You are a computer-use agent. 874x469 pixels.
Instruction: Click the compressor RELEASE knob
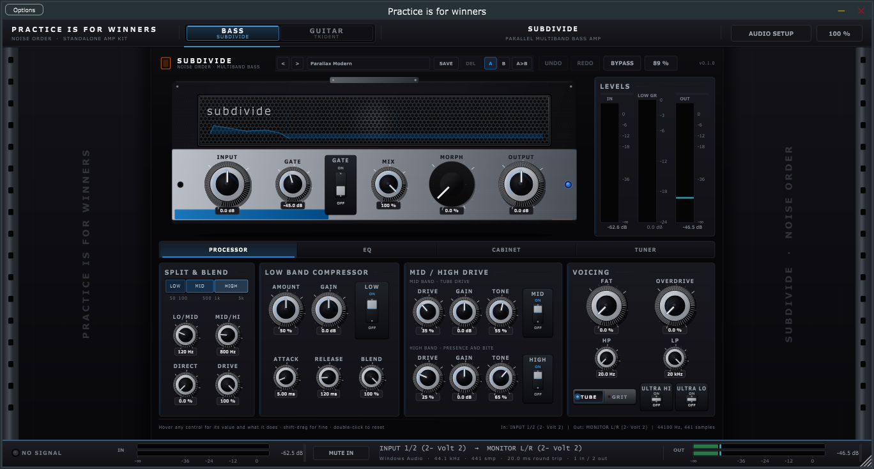coord(328,378)
